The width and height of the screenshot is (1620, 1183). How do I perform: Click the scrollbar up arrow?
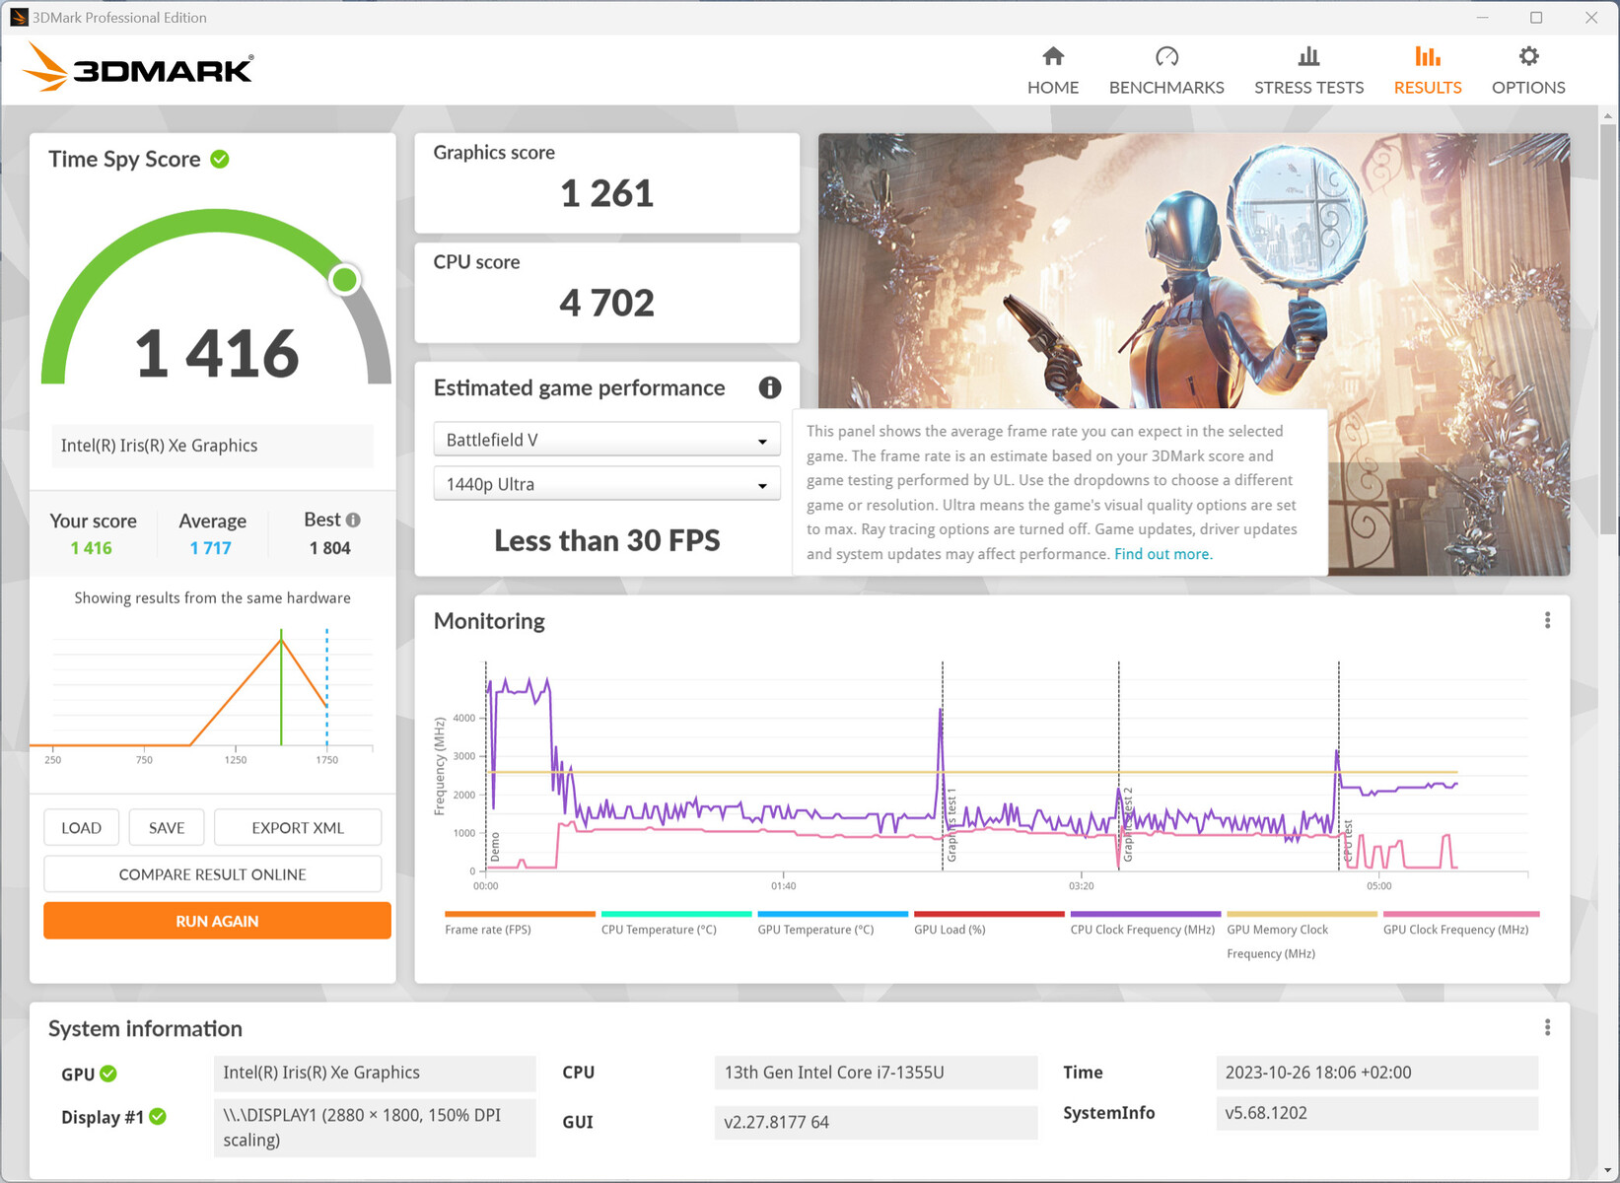click(x=1607, y=115)
